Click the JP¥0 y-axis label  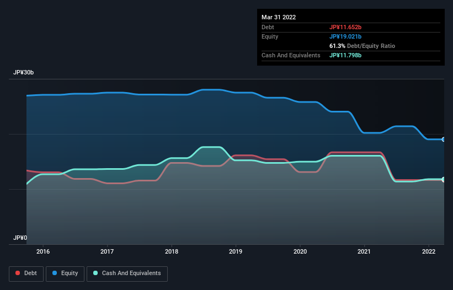pyautogui.click(x=20, y=238)
